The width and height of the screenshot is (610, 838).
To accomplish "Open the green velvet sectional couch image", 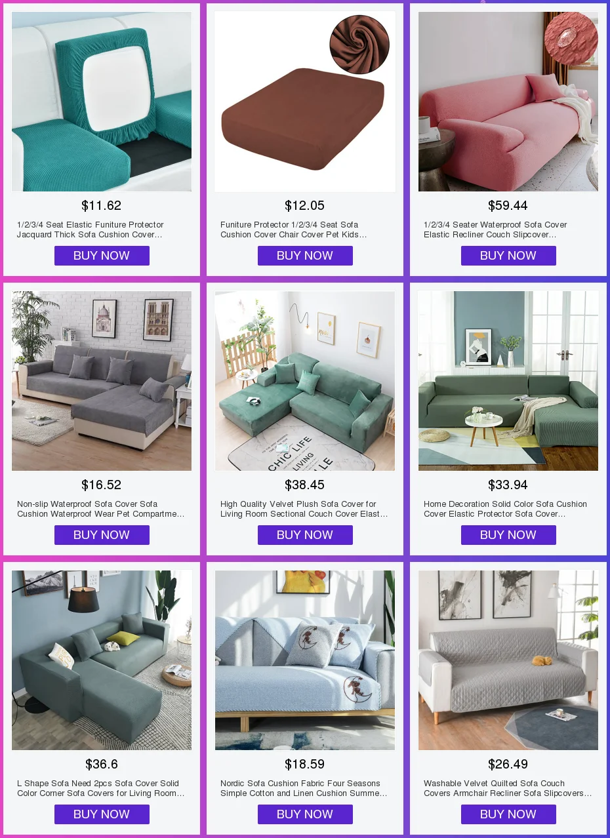I will tap(305, 381).
